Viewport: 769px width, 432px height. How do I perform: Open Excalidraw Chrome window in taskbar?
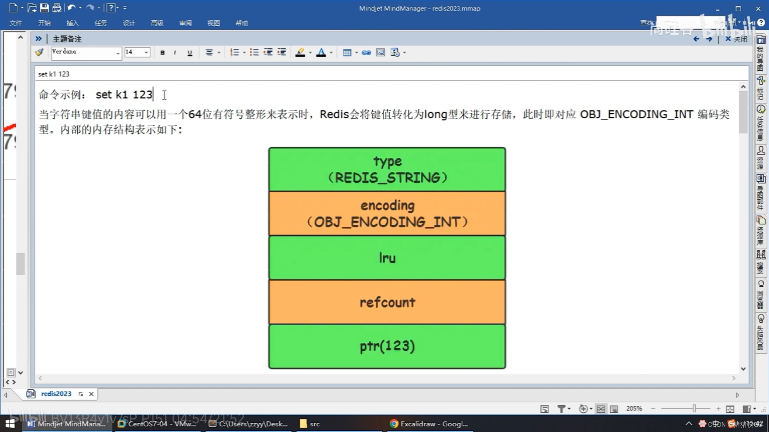pos(428,424)
